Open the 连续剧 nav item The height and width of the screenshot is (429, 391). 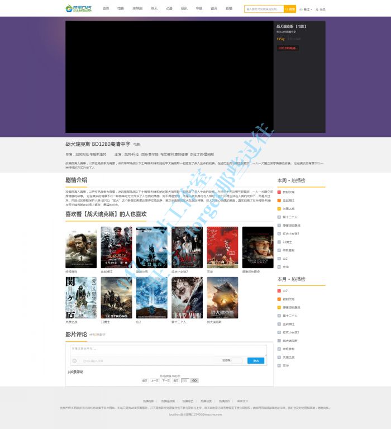click(137, 8)
